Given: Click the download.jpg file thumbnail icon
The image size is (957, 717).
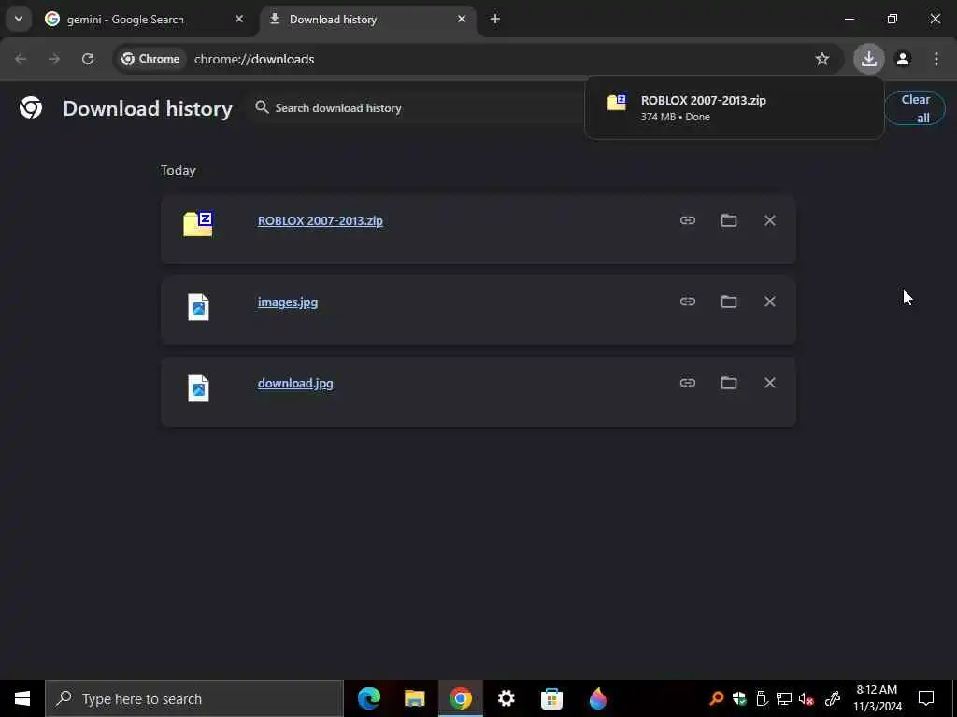Looking at the screenshot, I should [x=198, y=387].
